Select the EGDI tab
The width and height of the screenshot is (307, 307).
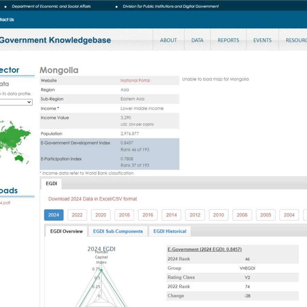click(x=51, y=184)
